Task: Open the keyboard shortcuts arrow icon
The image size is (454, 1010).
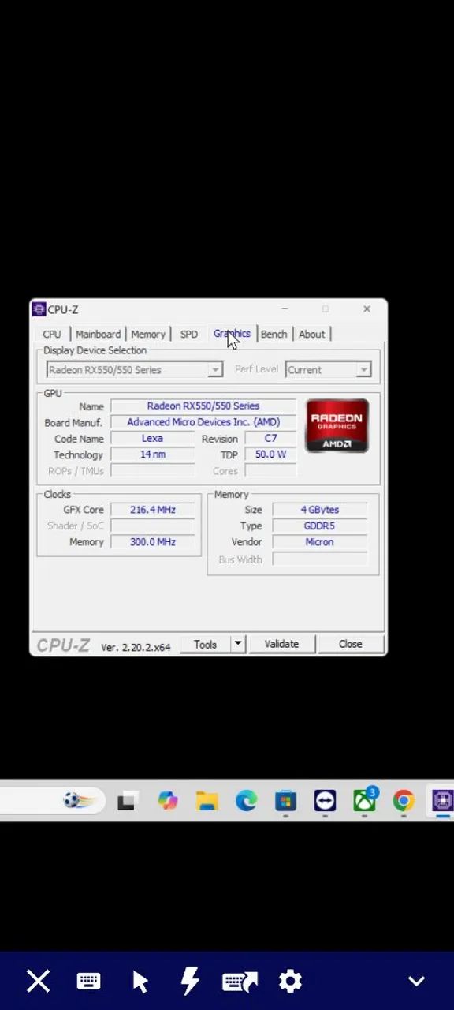Action: [240, 981]
